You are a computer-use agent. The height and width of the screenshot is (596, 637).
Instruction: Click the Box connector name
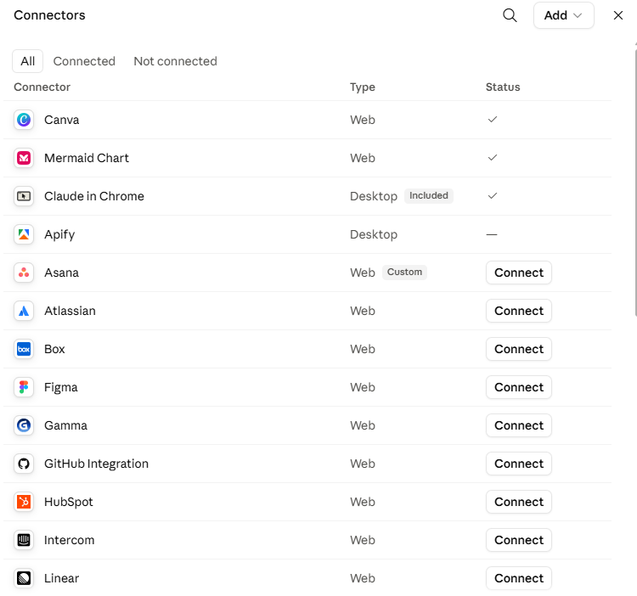point(54,349)
